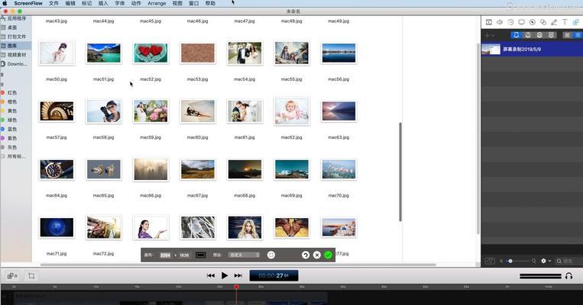Click the file name mac67.jpg
583x305 pixels.
tap(197, 195)
